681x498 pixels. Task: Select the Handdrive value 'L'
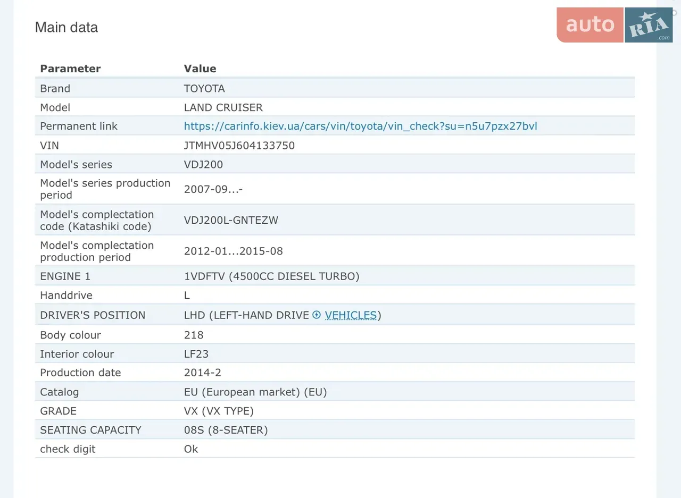(x=187, y=295)
